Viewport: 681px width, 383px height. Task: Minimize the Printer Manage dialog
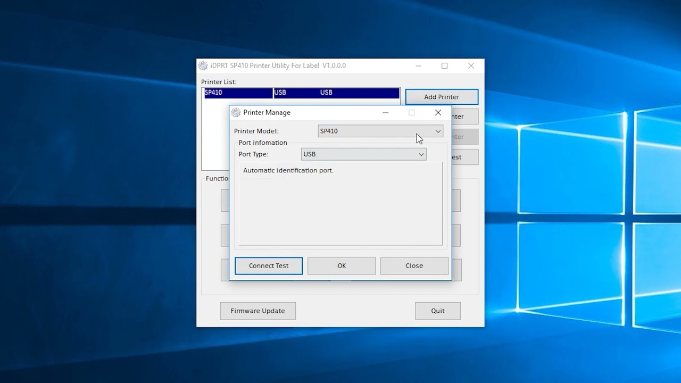[386, 113]
